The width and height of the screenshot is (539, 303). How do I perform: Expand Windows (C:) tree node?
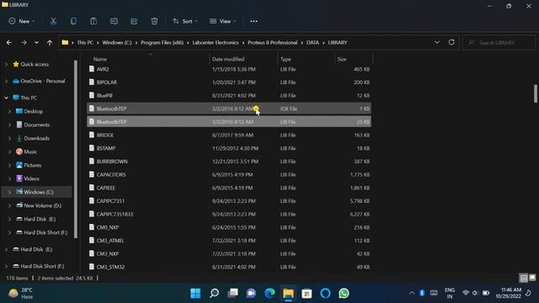9,192
